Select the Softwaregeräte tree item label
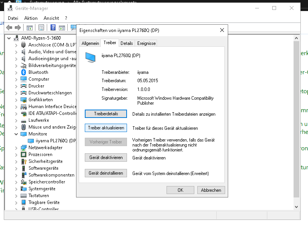The height and width of the screenshot is (226, 308). (x=43, y=168)
